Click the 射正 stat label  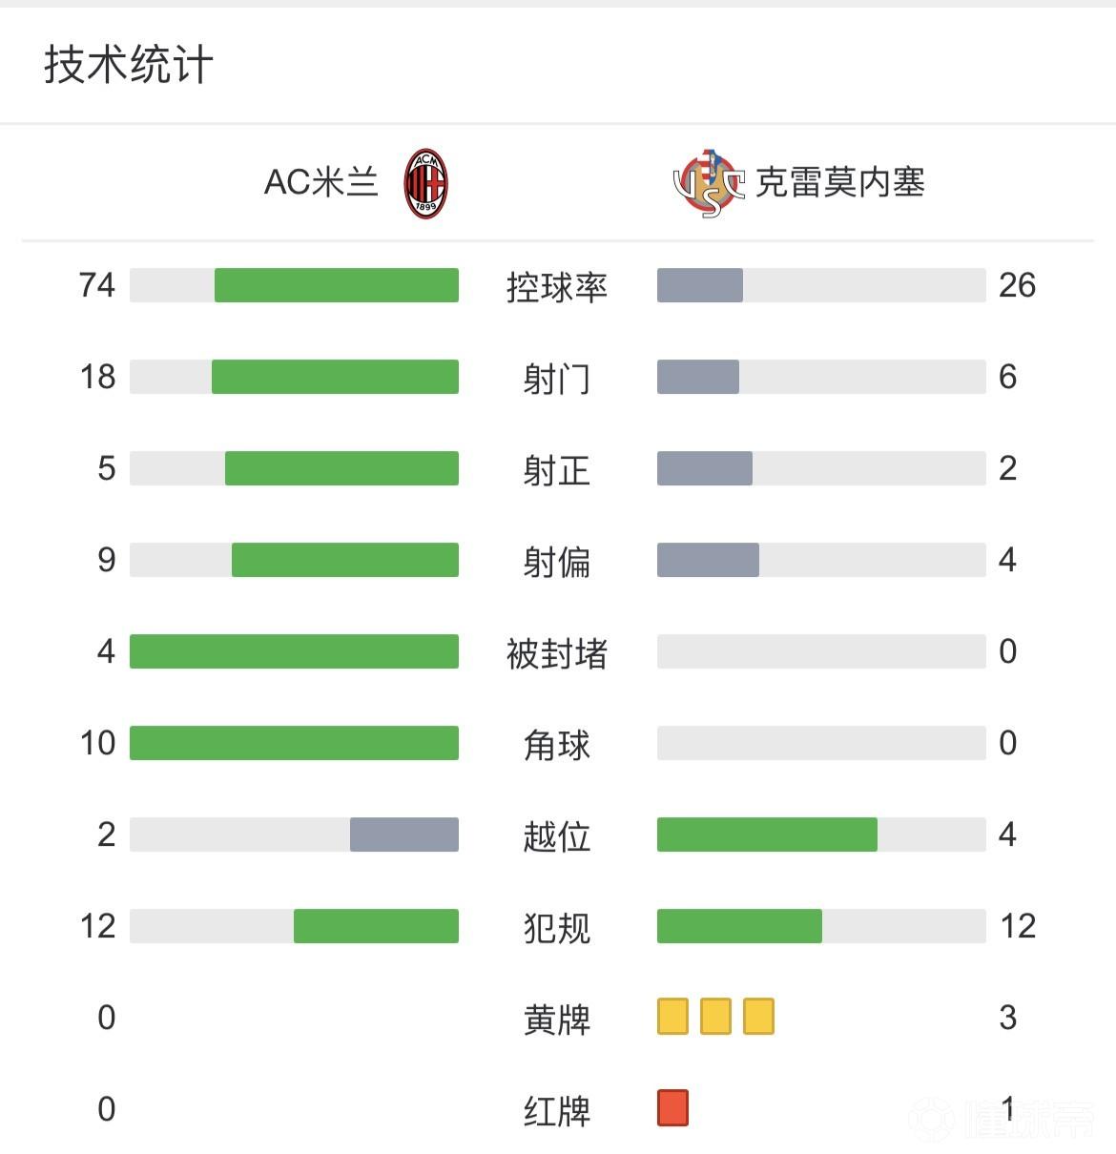point(557,469)
